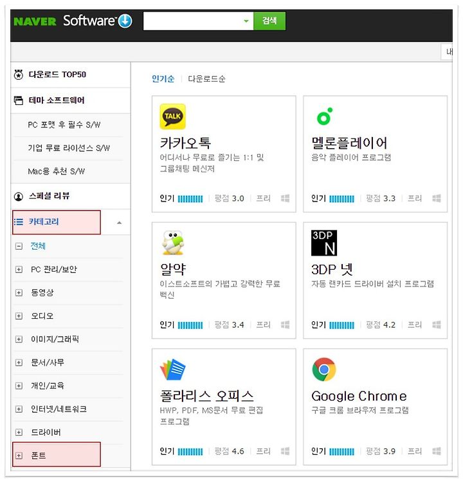Click 구글 크롬 브라우저 프로그램 description

pyautogui.click(x=360, y=410)
